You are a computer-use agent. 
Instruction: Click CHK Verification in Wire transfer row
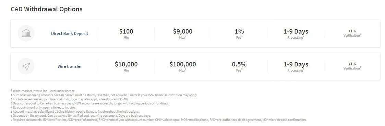point(352,66)
